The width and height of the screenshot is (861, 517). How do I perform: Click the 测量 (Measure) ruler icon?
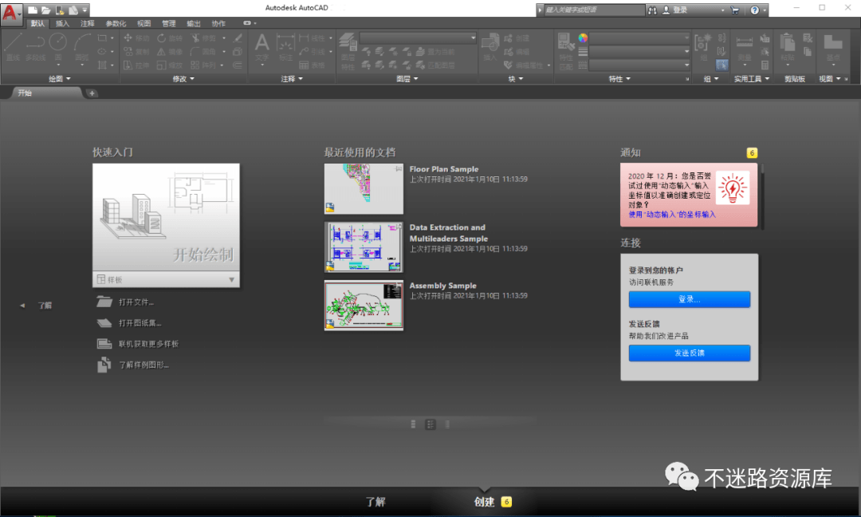[744, 42]
